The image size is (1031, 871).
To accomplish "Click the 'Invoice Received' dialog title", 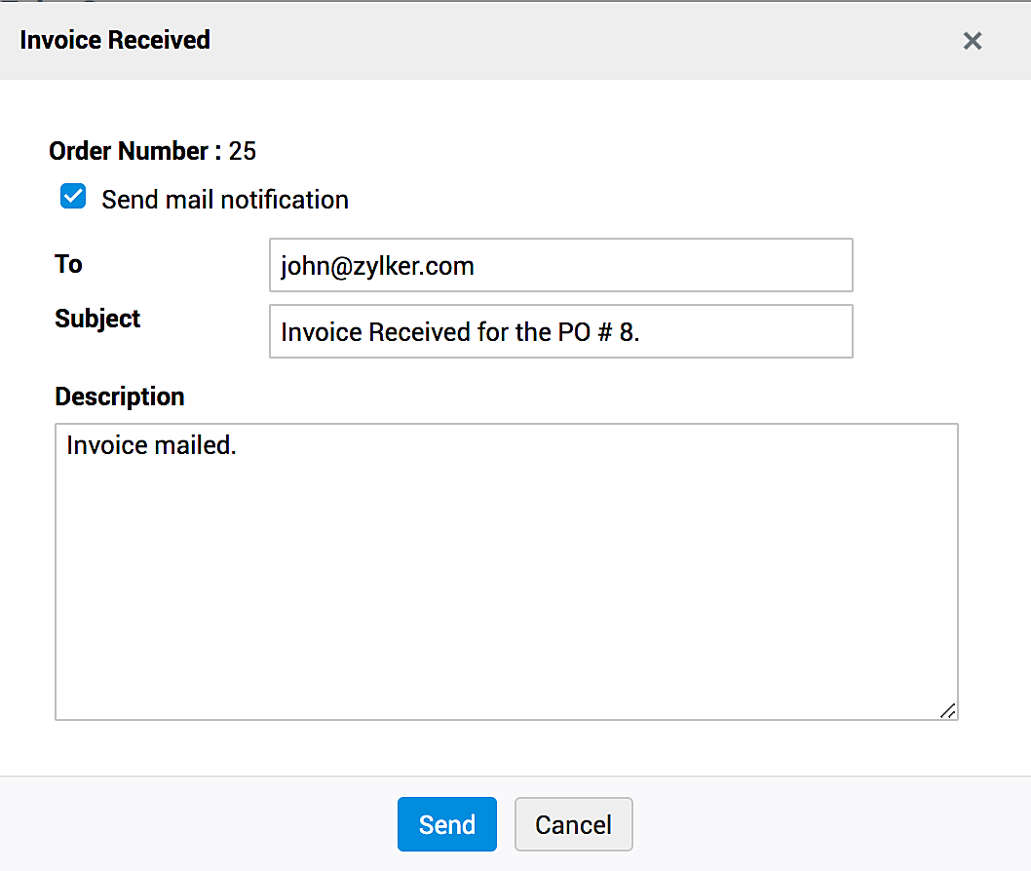I will pos(115,41).
